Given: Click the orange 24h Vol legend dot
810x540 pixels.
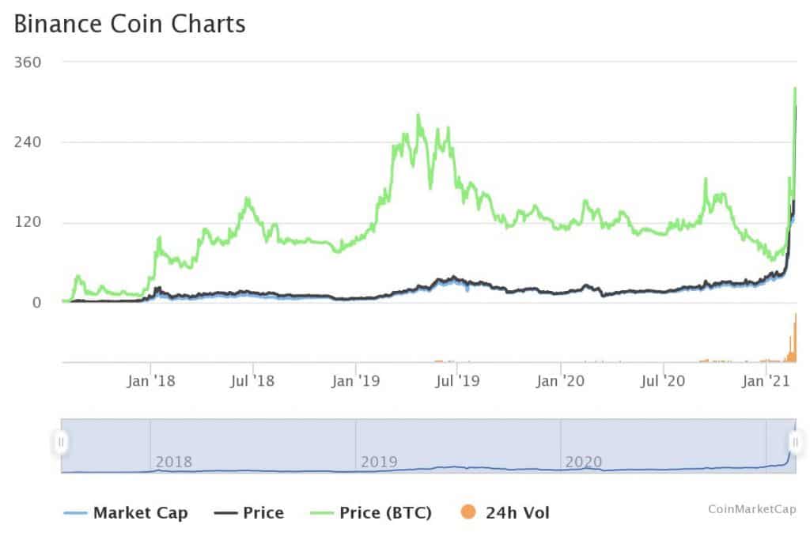Looking at the screenshot, I should pos(466,512).
